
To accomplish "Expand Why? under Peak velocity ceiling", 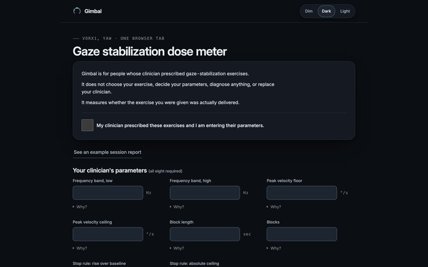I will [x=80, y=248].
